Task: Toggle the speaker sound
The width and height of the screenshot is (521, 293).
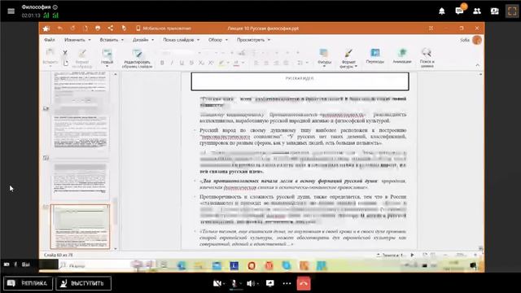Action: [251, 283]
